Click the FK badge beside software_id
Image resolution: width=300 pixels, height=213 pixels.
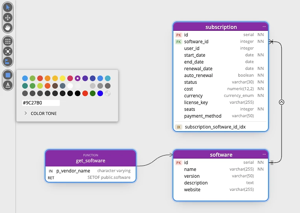[179, 42]
